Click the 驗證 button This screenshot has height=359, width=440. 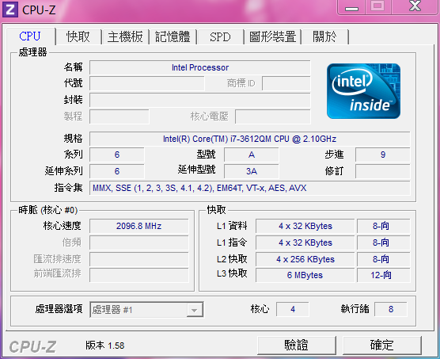tap(296, 345)
